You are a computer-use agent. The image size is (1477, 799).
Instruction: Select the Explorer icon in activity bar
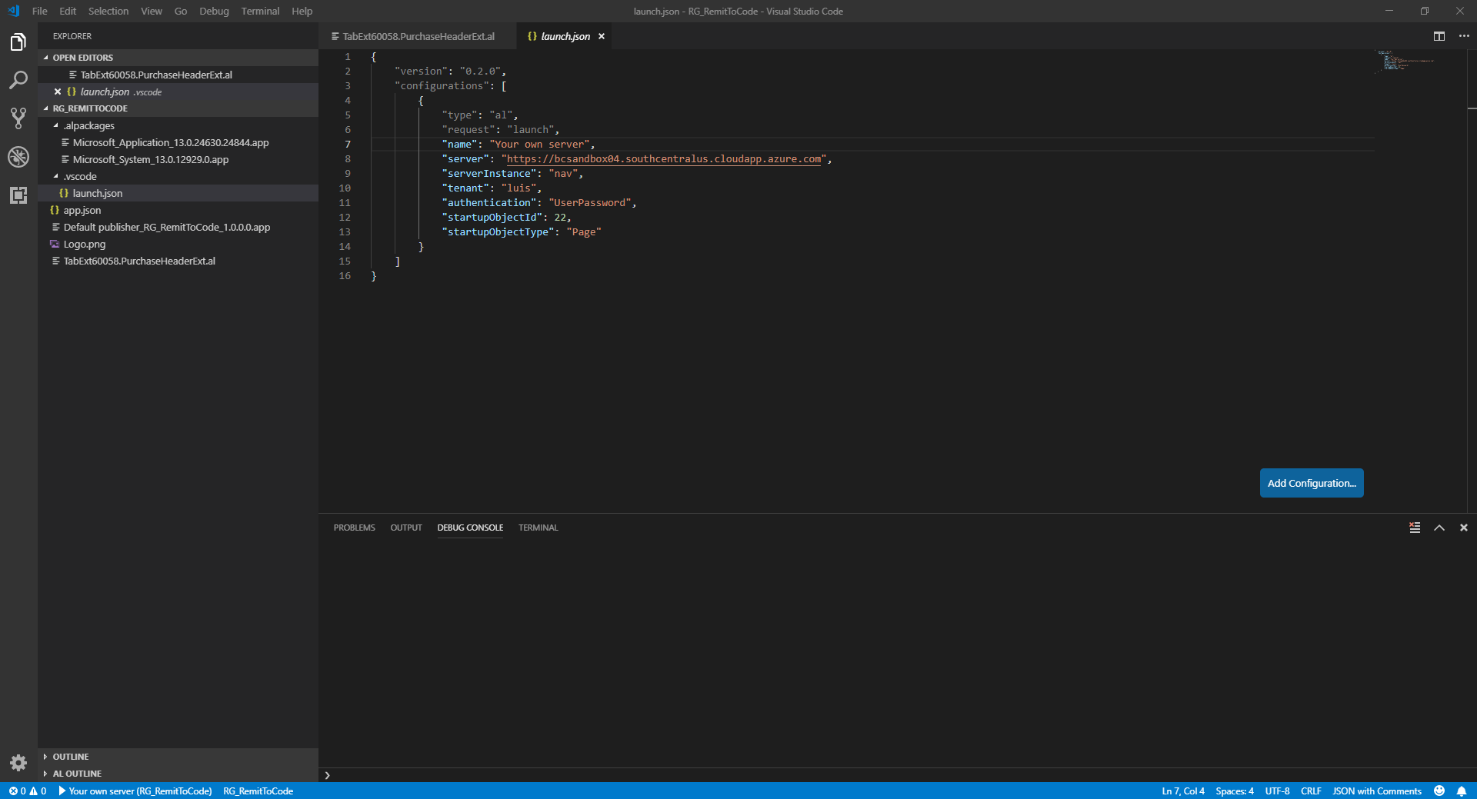tap(18, 42)
